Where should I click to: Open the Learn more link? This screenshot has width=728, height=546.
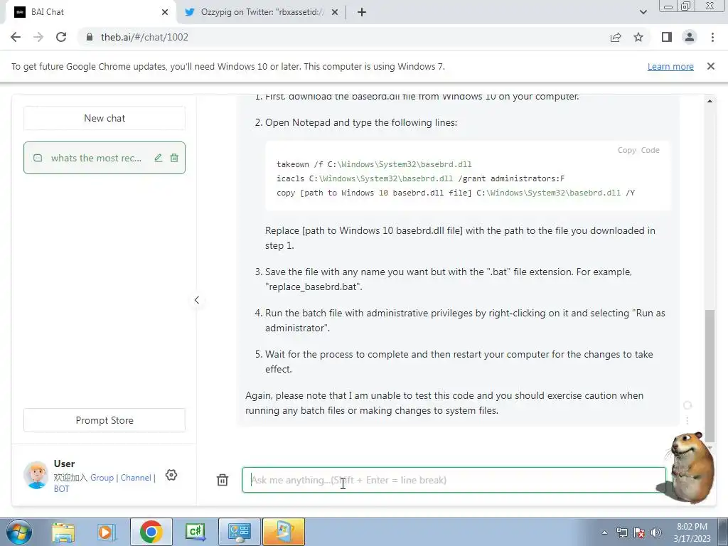click(x=670, y=66)
